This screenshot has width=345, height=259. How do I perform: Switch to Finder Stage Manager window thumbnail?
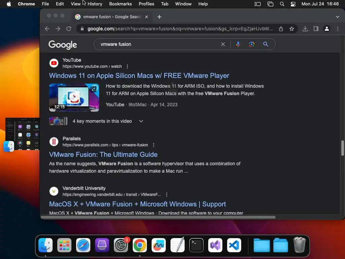click(23, 134)
